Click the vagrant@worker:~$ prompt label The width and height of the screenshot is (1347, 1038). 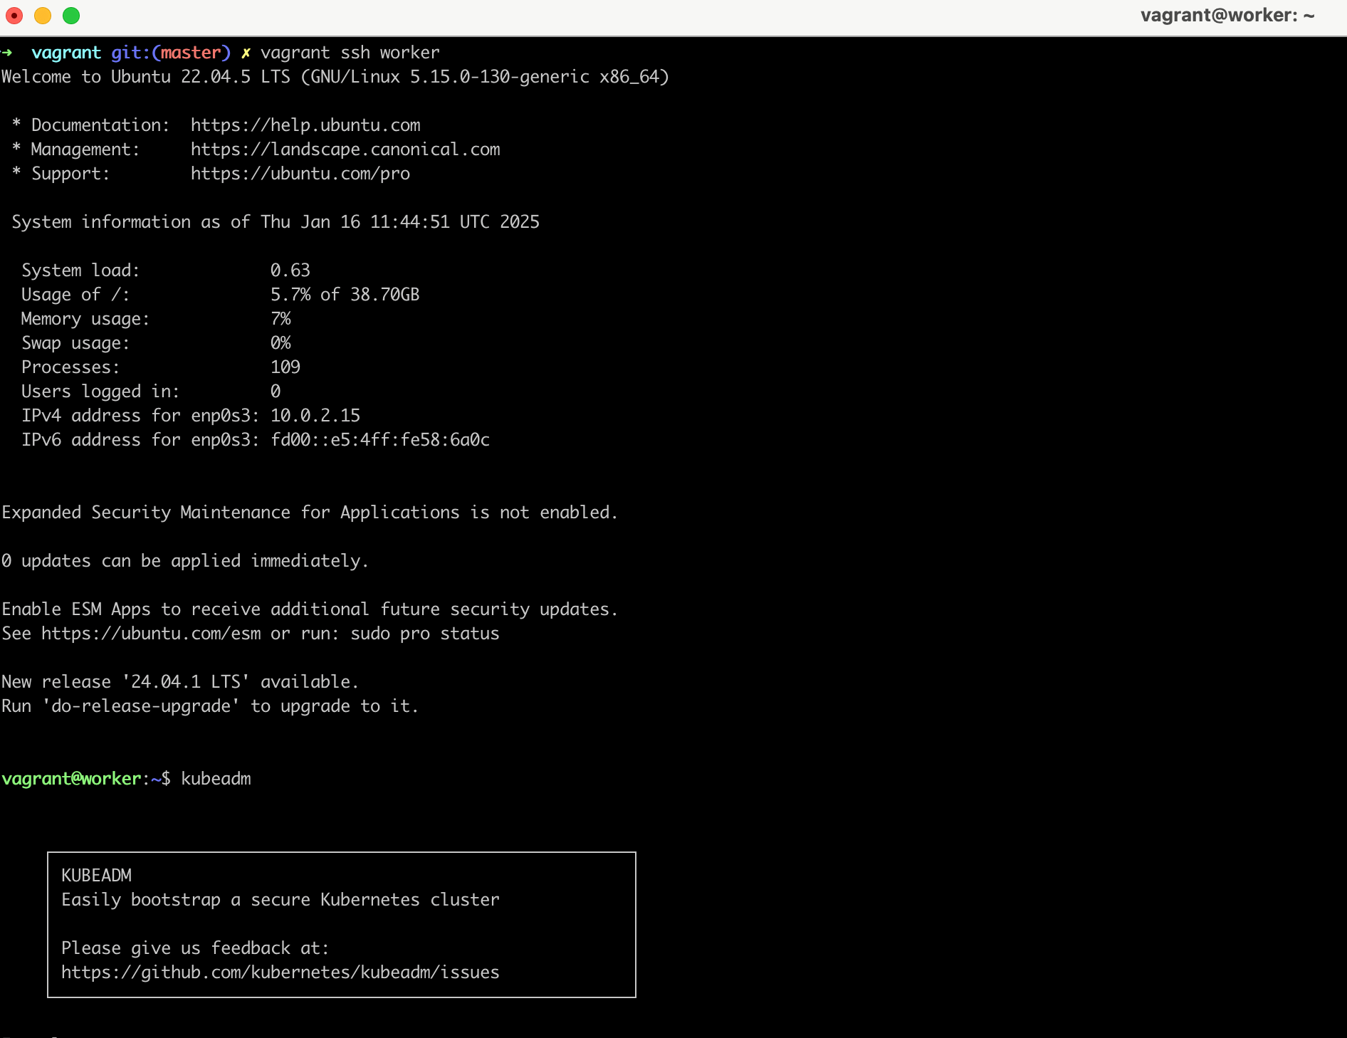click(x=85, y=779)
